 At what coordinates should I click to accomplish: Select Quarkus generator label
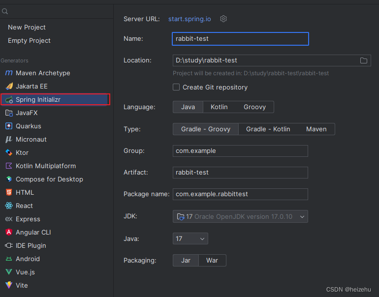coord(28,126)
